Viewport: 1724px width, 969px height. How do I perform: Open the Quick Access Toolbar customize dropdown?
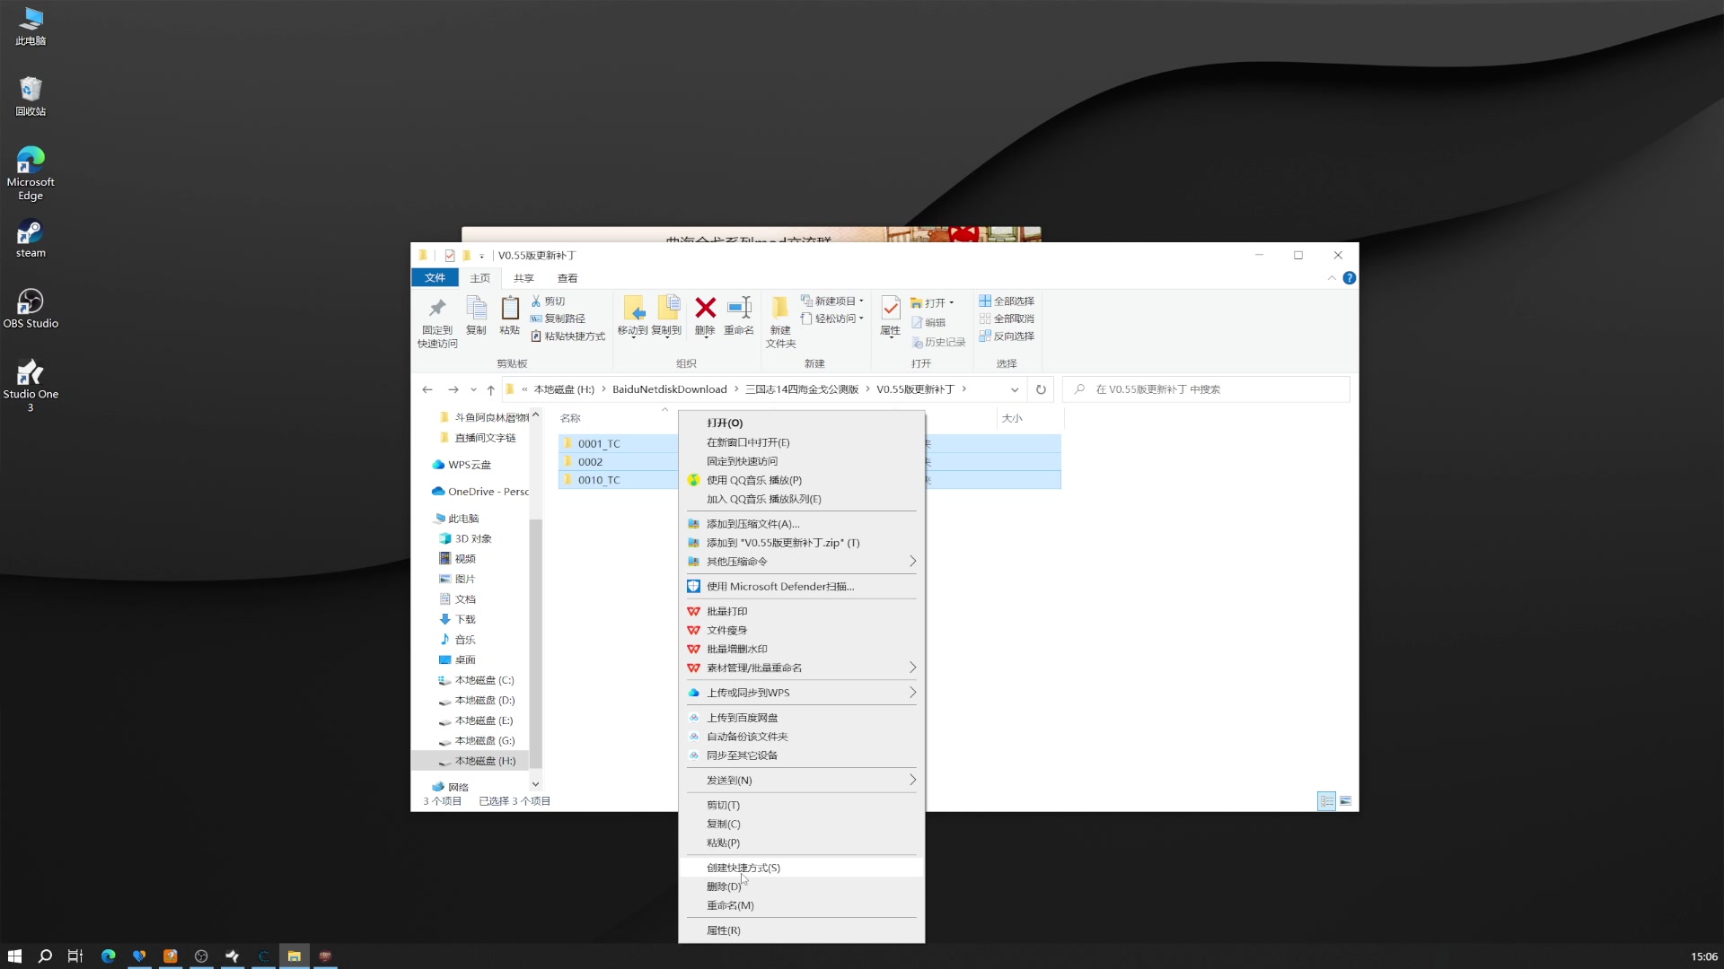pyautogui.click(x=481, y=256)
